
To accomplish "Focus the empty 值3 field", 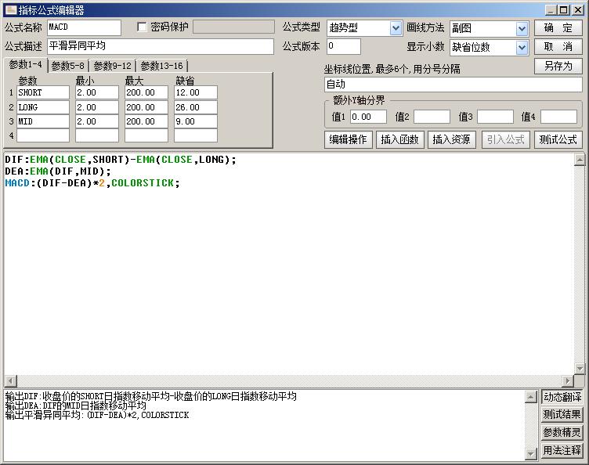I will tap(495, 117).
